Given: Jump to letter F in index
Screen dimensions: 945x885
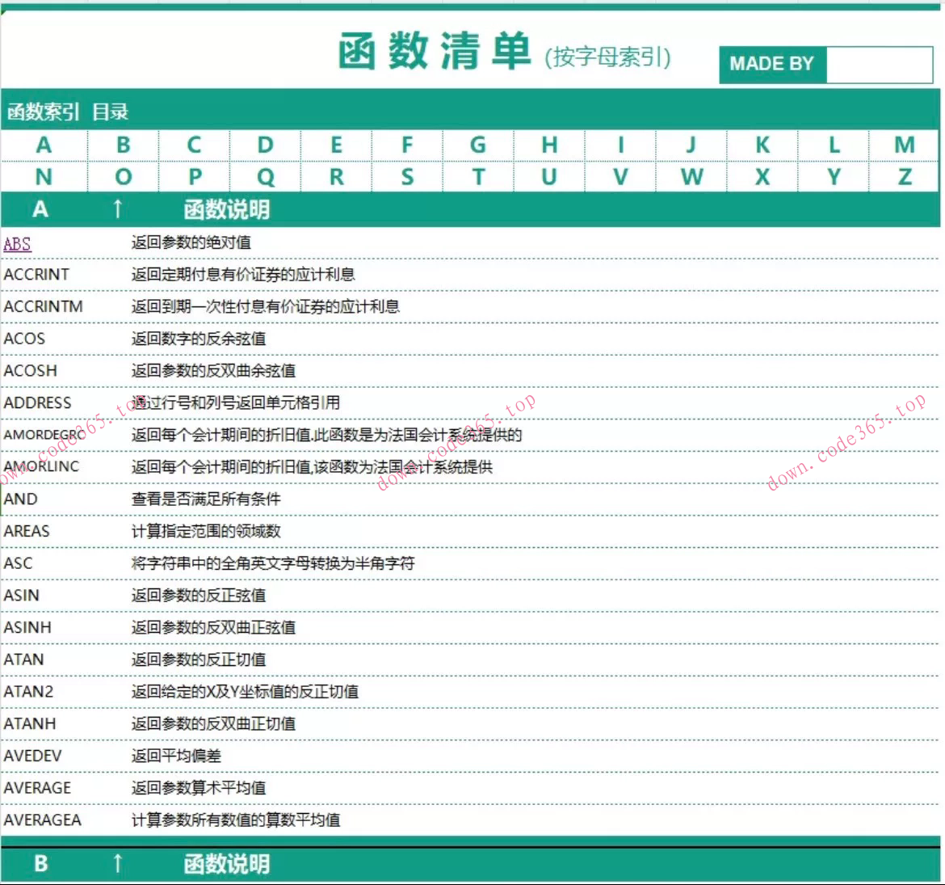Looking at the screenshot, I should (407, 145).
